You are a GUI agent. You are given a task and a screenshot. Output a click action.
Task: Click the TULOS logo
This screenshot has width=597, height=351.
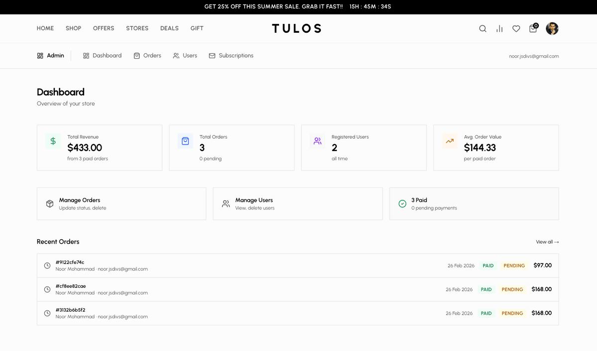(x=297, y=29)
